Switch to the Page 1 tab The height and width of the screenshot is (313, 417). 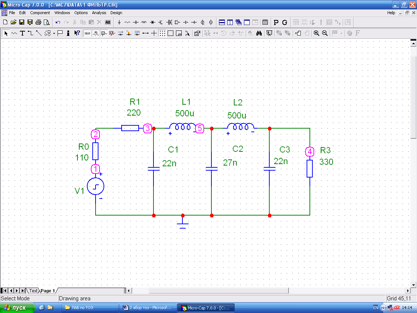48,291
